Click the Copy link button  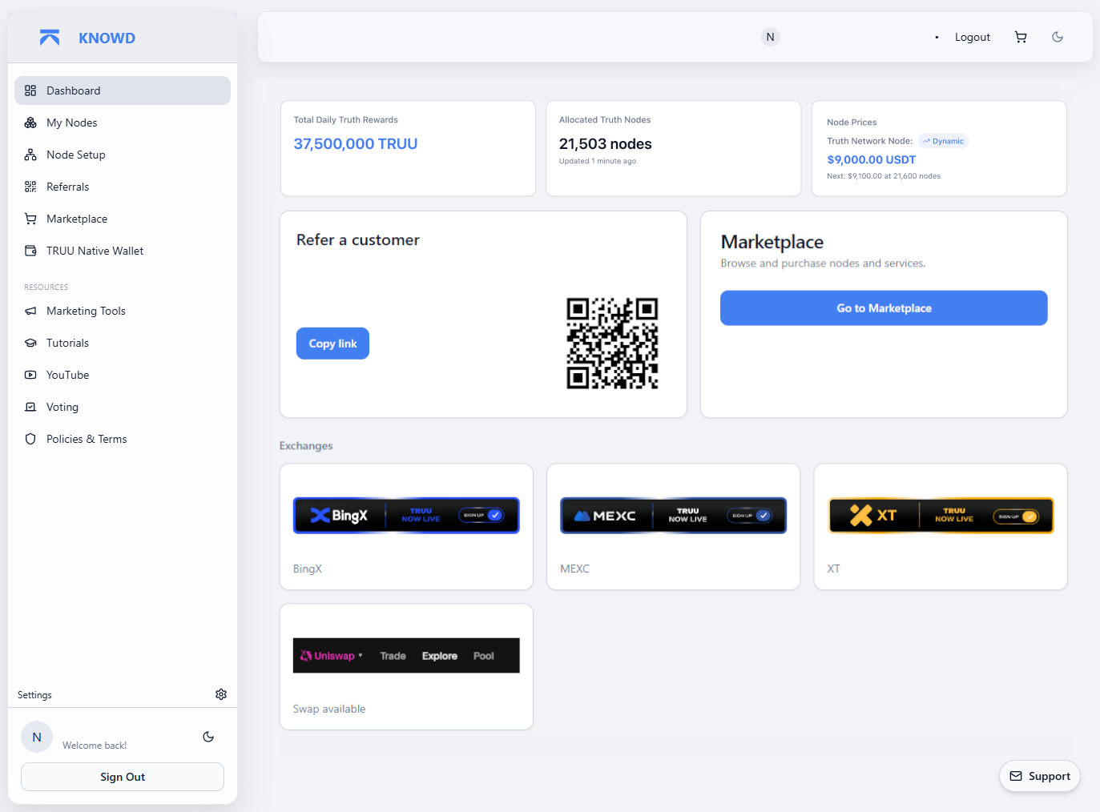click(332, 344)
